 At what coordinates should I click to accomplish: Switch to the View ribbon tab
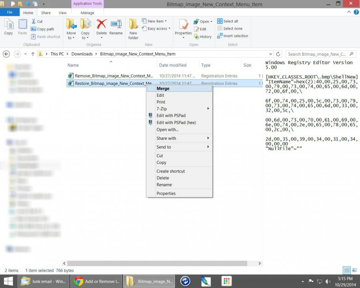63,13
